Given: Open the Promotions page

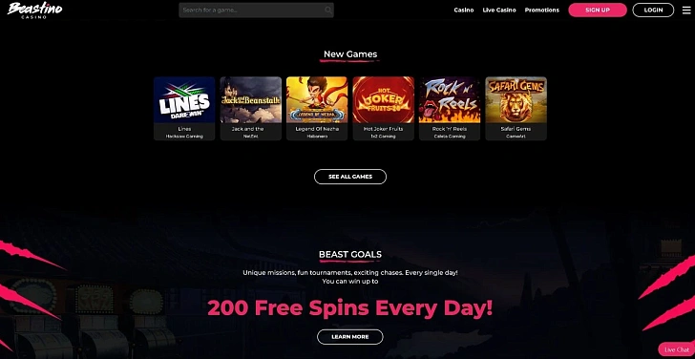Looking at the screenshot, I should click(x=541, y=10).
